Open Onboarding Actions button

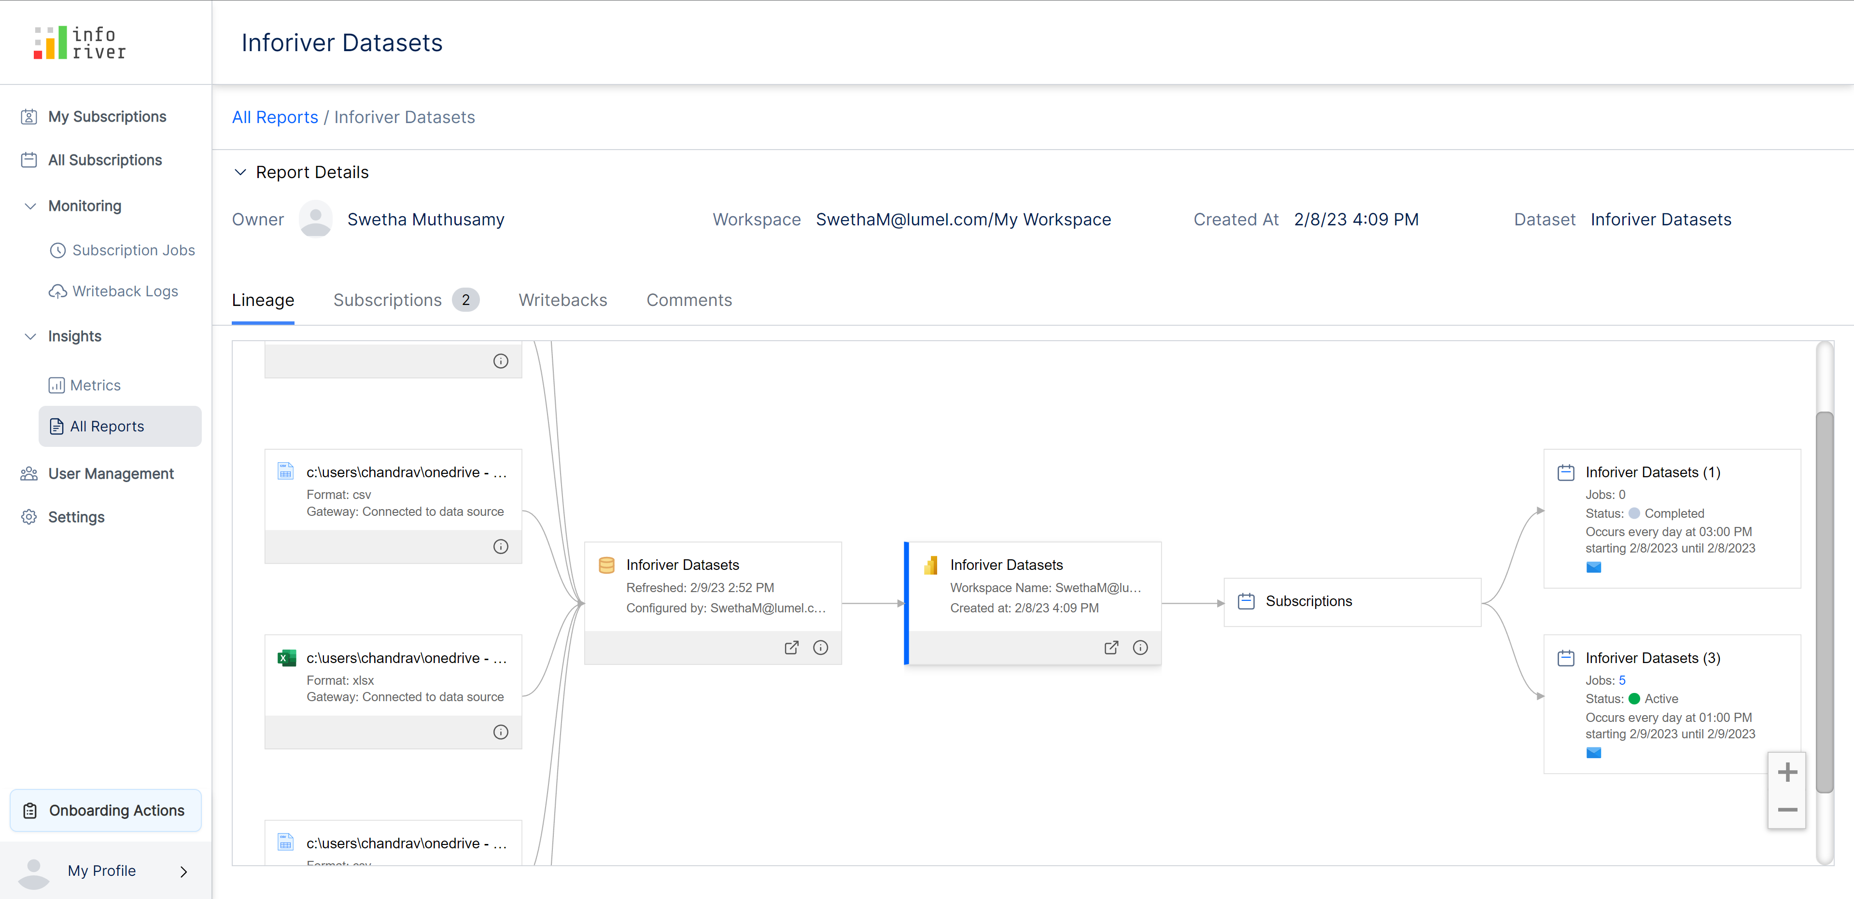click(x=106, y=811)
